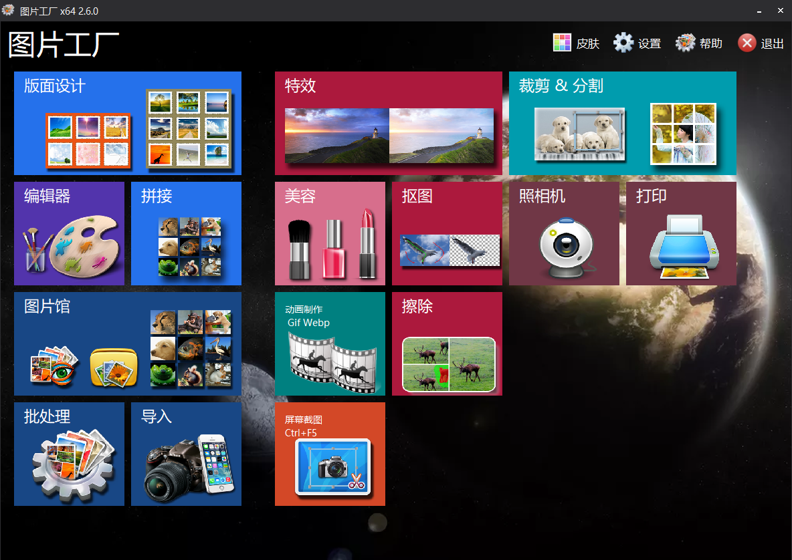Click the 图片工厂 logo title
This screenshot has height=560, width=792.
click(64, 44)
